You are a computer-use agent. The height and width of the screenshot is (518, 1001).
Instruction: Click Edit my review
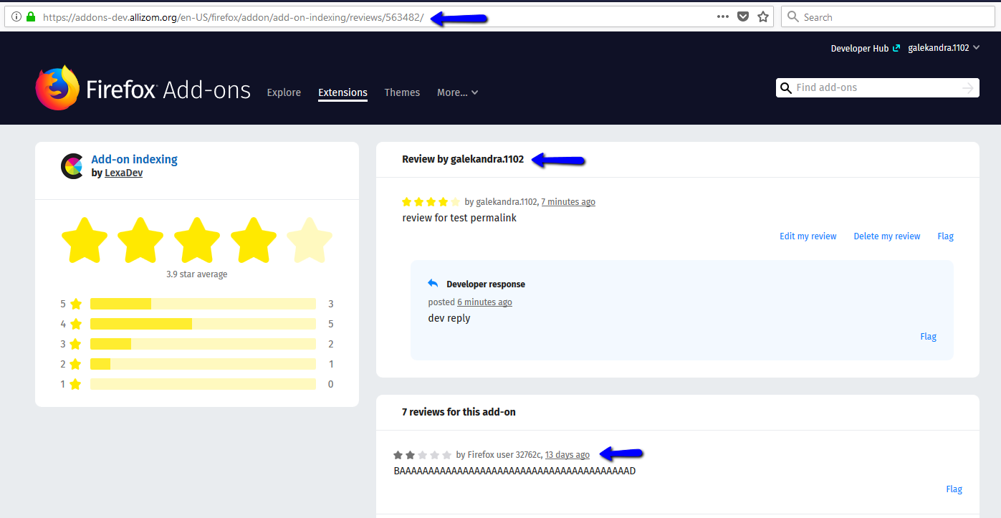(808, 236)
